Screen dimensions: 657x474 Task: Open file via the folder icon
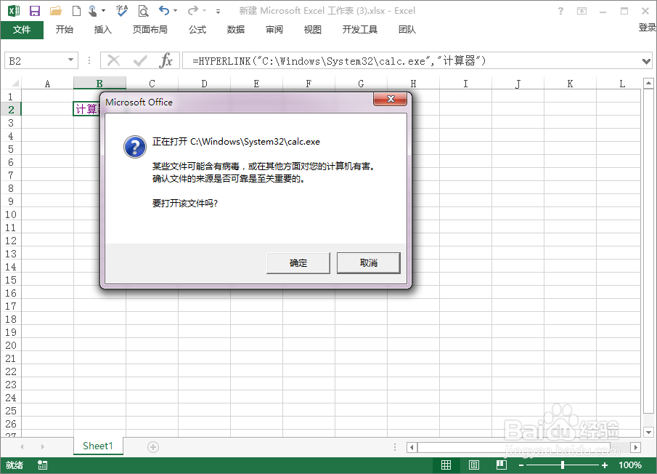coord(55,11)
